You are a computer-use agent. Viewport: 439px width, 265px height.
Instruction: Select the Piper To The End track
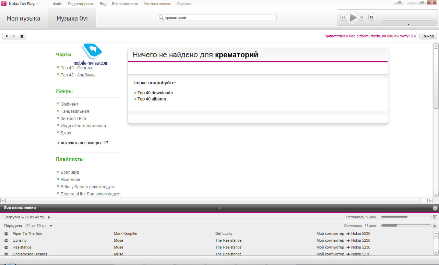coord(27,233)
